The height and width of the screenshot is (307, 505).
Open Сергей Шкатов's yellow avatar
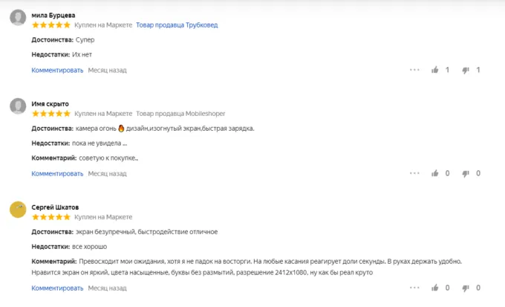pos(18,210)
